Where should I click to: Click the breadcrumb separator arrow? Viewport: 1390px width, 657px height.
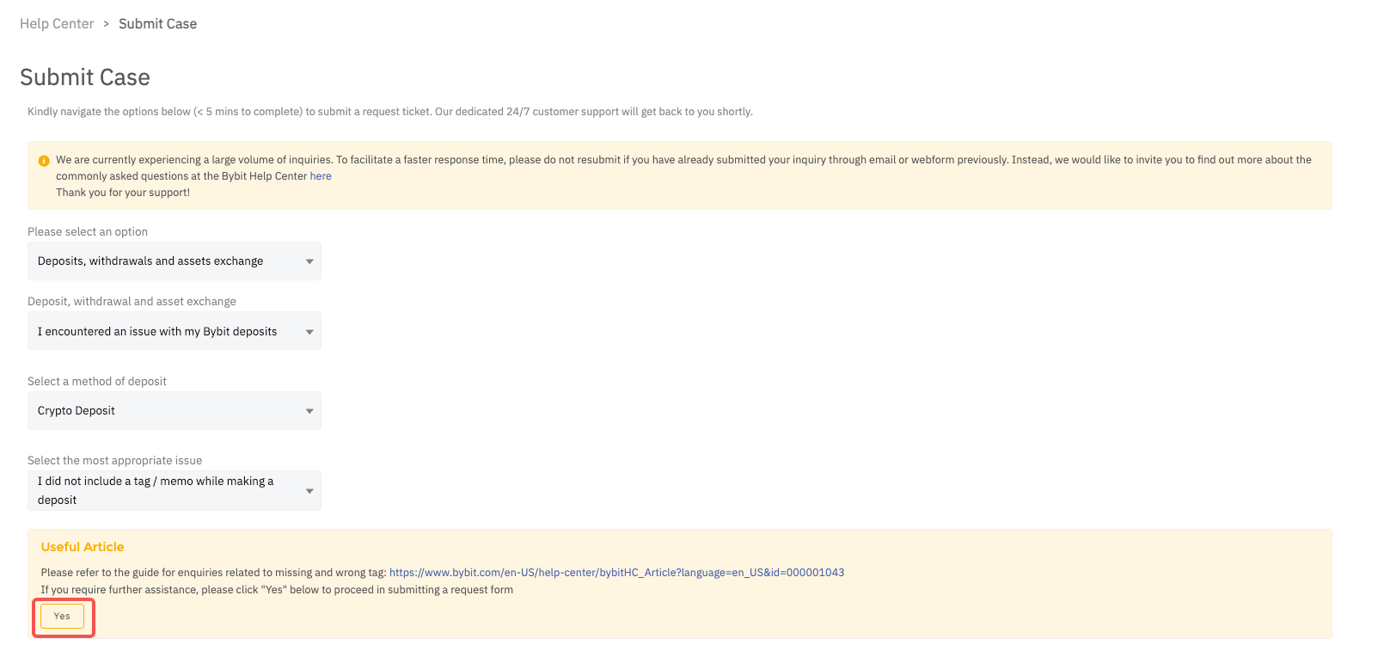pos(107,24)
